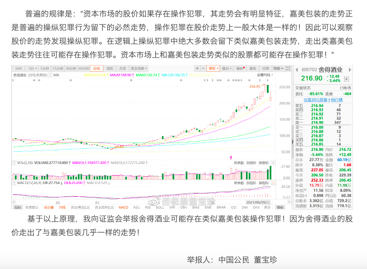Click 买一 216.89 order row
This screenshot has height=269, width=367.
323,127
